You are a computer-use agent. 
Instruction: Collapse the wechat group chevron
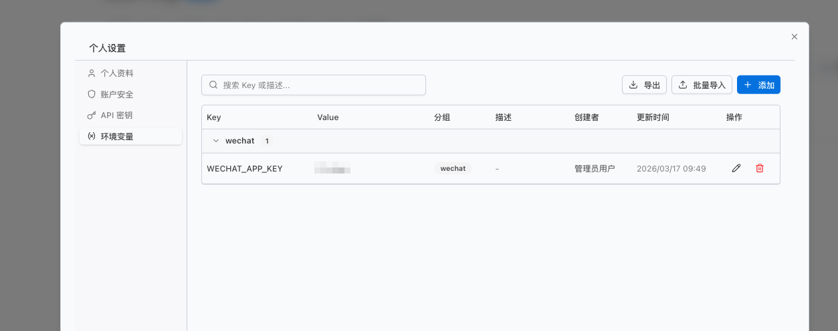click(215, 141)
